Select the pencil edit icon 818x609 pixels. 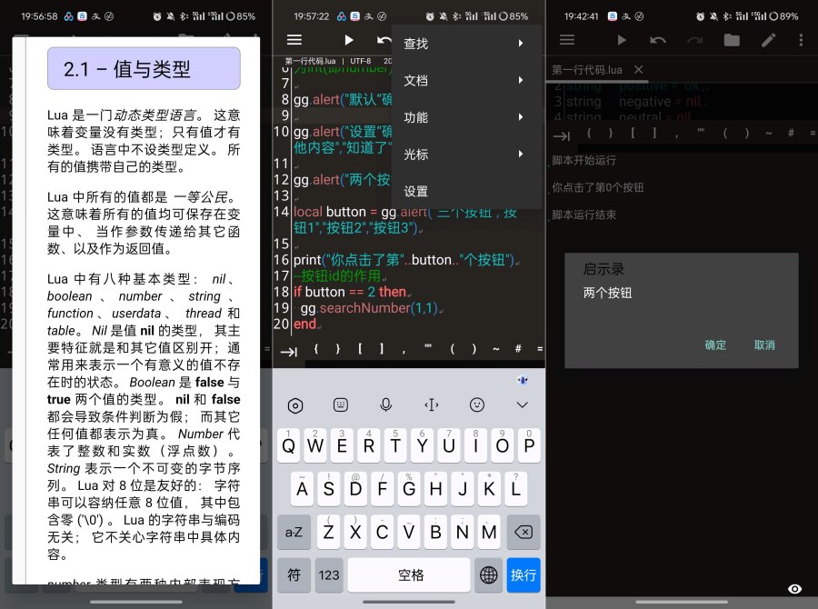click(768, 40)
